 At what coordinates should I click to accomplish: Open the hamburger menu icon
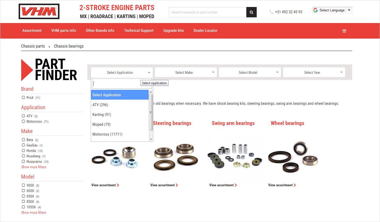coord(344,31)
